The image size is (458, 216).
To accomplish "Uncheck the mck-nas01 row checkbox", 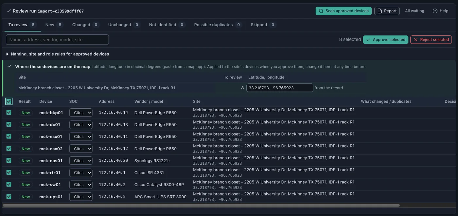I will pyautogui.click(x=9, y=160).
